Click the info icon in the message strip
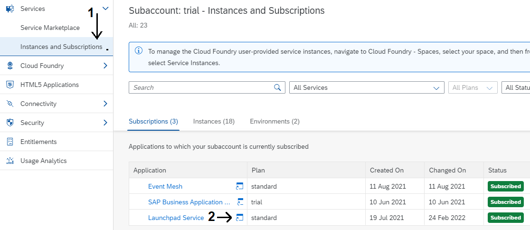 [139, 51]
